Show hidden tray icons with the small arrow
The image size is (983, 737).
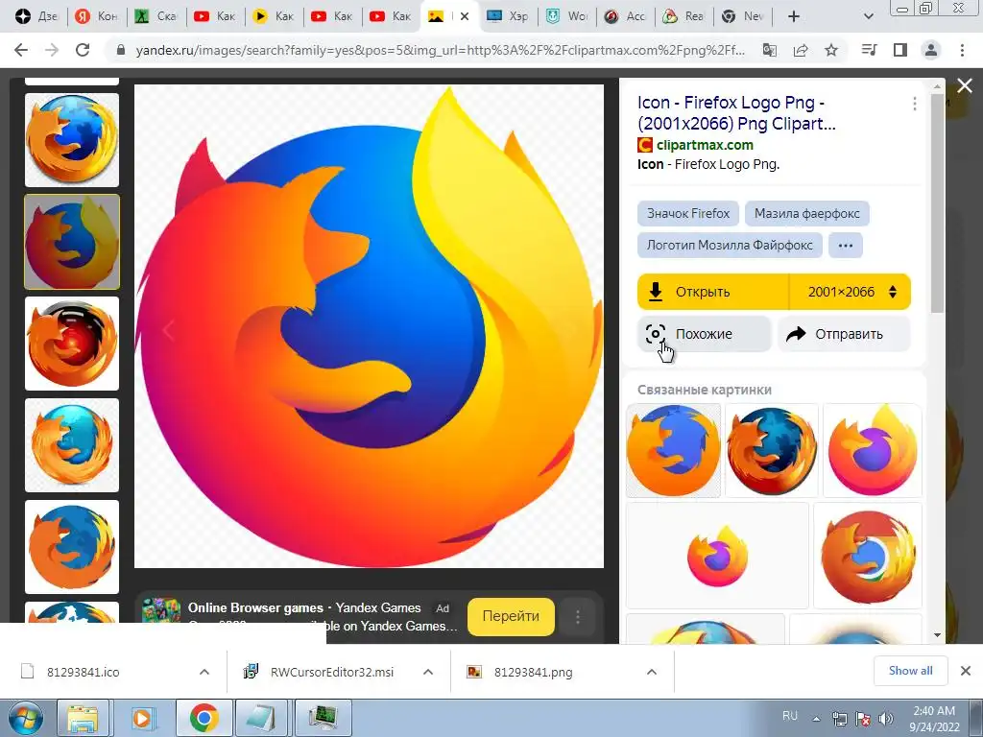816,719
